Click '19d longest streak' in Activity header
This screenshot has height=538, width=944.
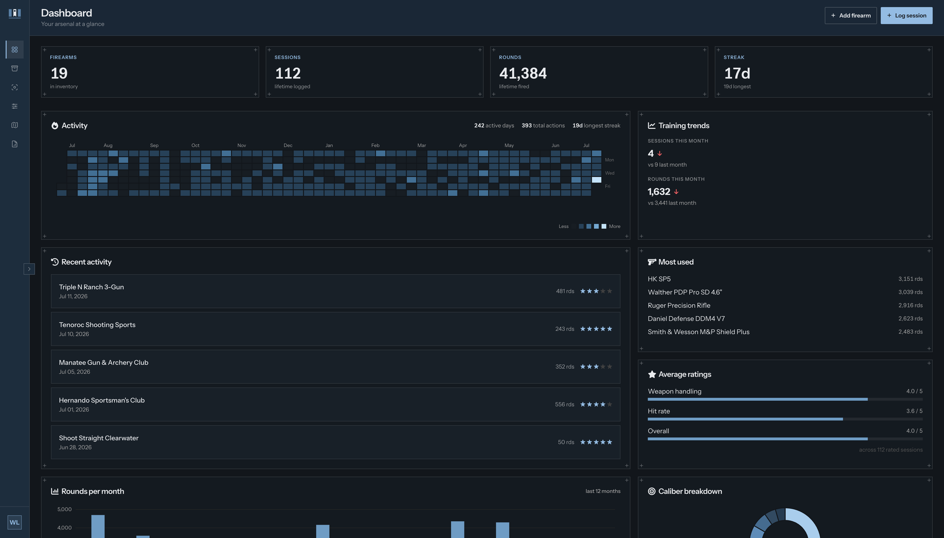pos(597,126)
